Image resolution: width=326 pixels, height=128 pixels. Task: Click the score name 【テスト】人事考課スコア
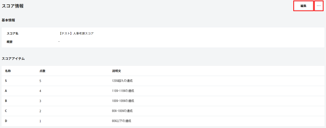(76, 34)
